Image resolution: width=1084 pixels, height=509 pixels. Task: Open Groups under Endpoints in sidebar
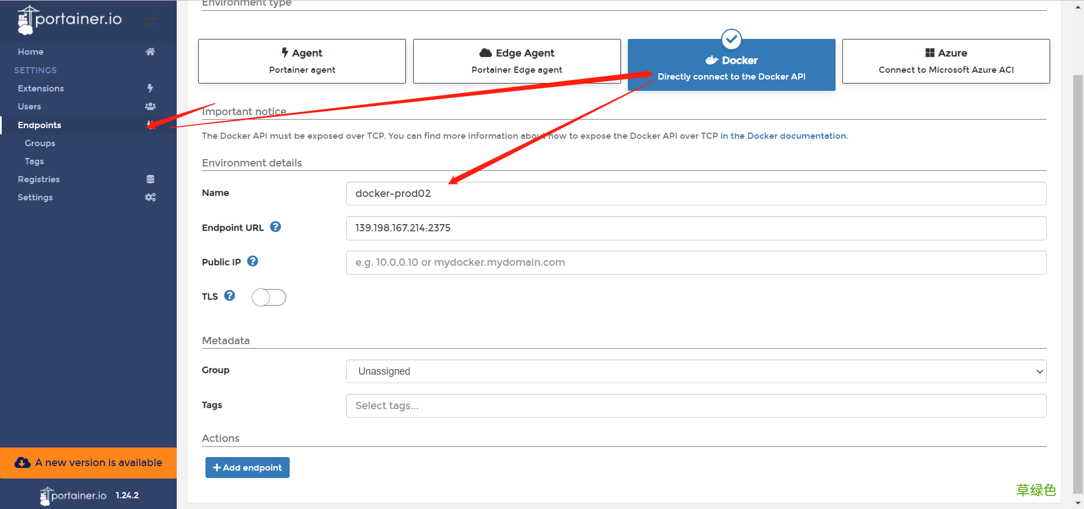pyautogui.click(x=40, y=143)
